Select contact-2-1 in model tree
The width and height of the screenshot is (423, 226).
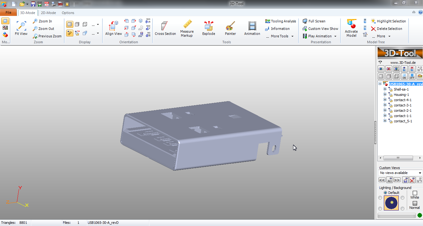tap(402, 111)
